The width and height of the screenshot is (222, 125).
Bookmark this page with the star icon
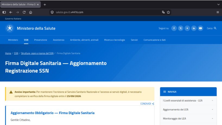coord(168,12)
